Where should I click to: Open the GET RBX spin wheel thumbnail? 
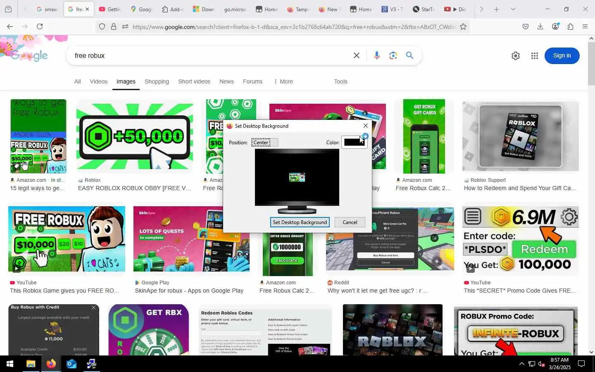click(149, 330)
